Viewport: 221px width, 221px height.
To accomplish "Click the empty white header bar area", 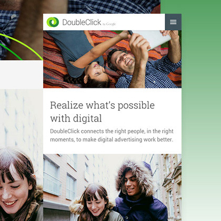I will pos(140,22).
